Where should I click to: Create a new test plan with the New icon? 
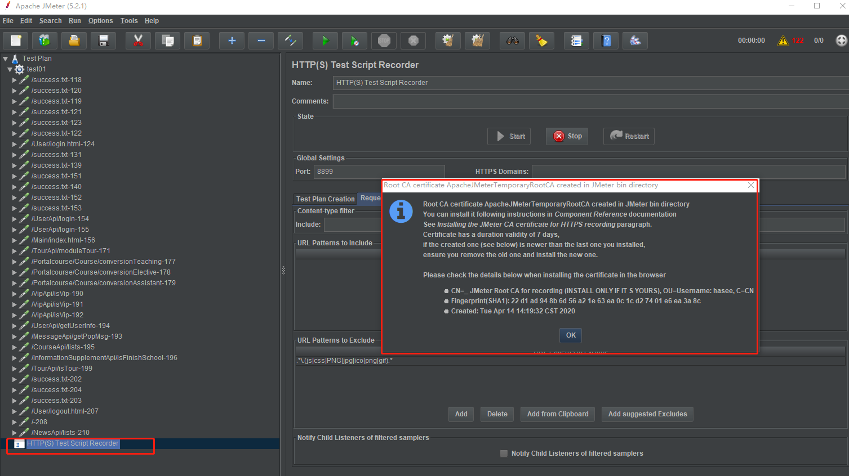[16, 41]
